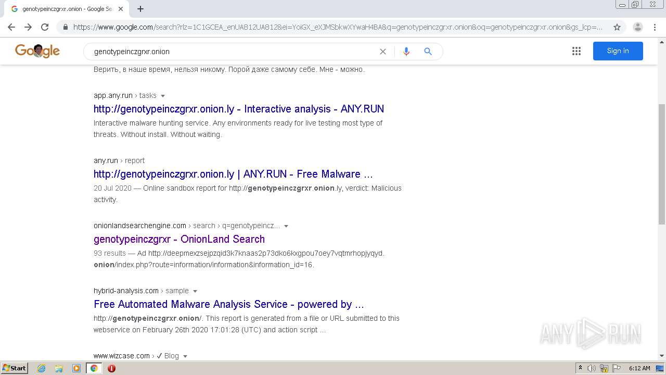This screenshot has height=375, width=666.
Task: Launch Internet Explorer from the taskbar
Action: [x=42, y=368]
